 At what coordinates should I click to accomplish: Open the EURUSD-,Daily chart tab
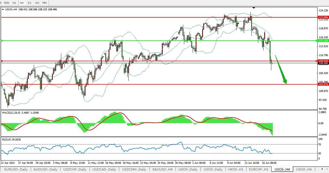point(16,169)
